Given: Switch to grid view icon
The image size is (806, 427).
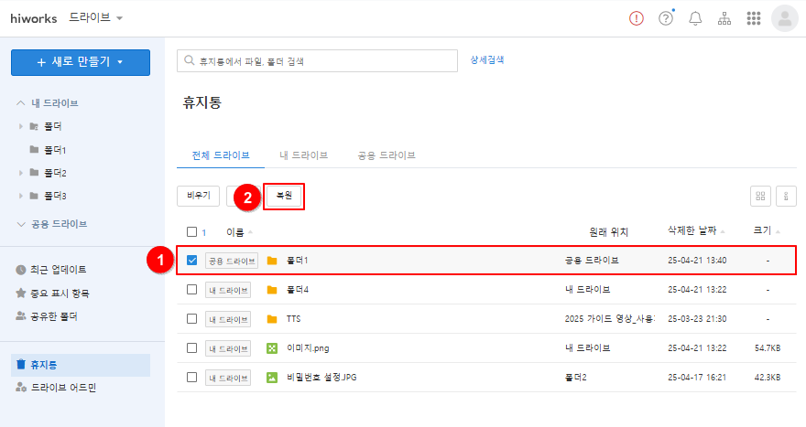Looking at the screenshot, I should click(759, 196).
